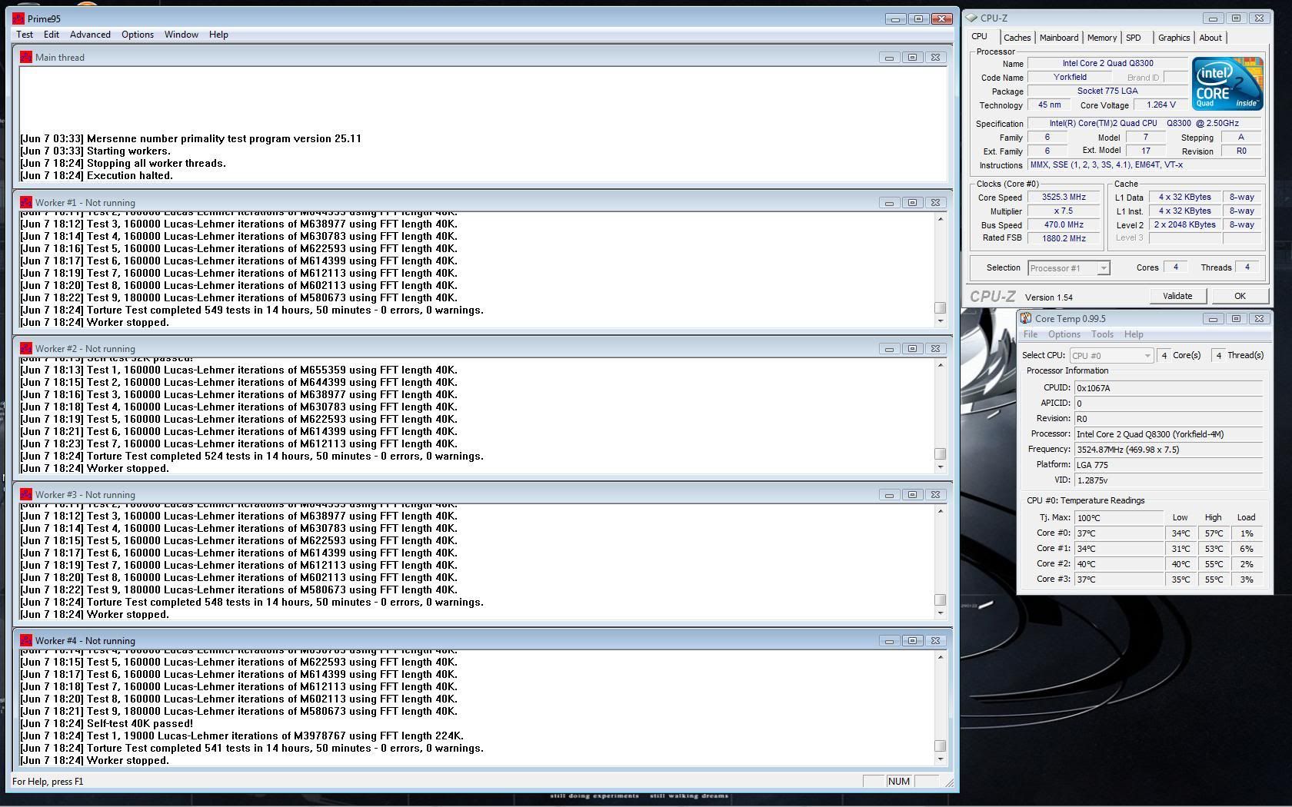Close the Worker #1 child window
The height and width of the screenshot is (807, 1292).
[x=935, y=203]
